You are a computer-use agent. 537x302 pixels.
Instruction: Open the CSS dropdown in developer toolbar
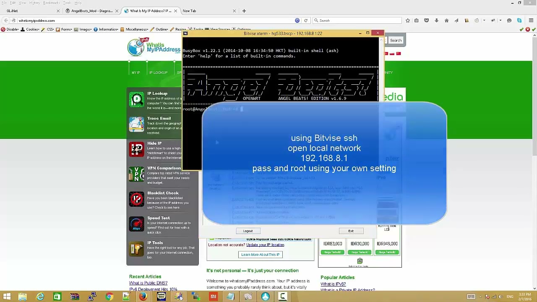[48, 29]
